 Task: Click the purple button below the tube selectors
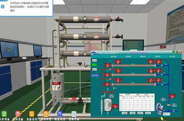[x=95, y=76]
